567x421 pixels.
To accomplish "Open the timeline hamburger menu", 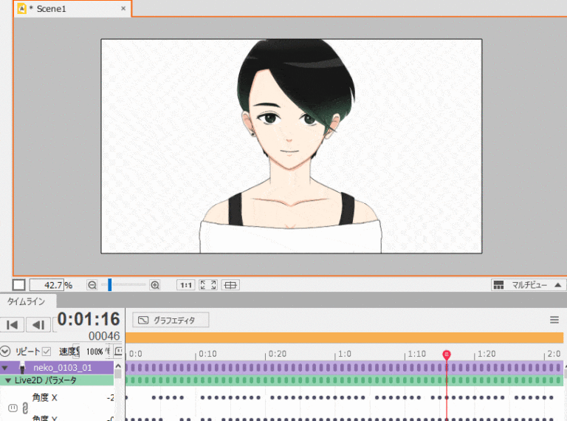I will pos(554,320).
